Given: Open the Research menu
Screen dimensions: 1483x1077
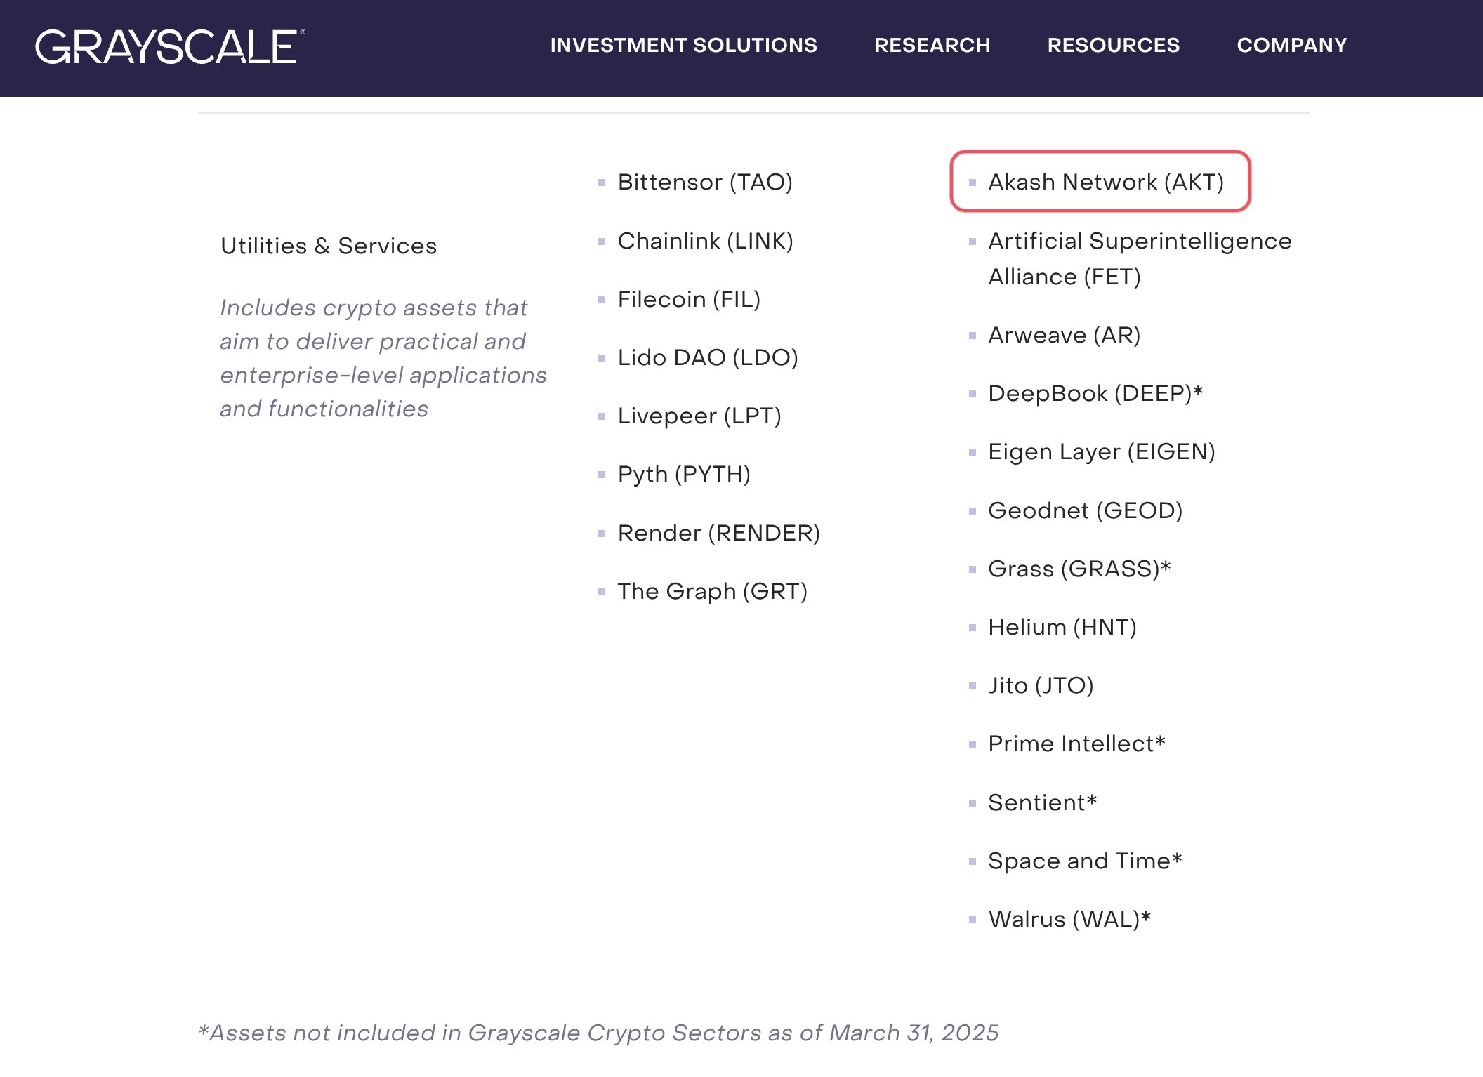Looking at the screenshot, I should pyautogui.click(x=932, y=45).
